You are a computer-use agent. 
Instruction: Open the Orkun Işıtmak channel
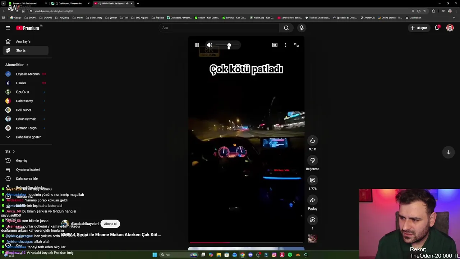point(25,119)
